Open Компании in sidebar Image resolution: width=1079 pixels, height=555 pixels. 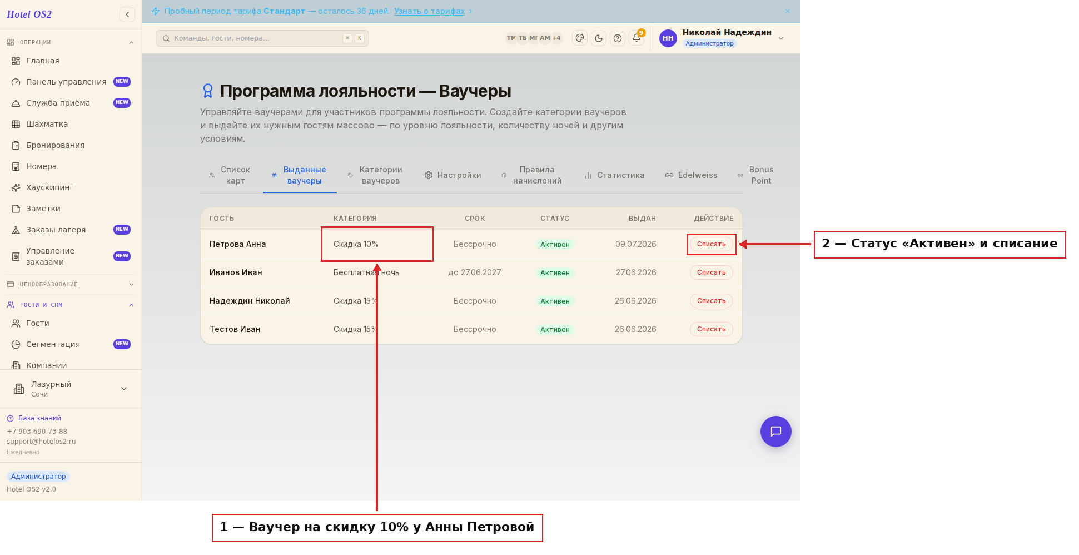71,365
